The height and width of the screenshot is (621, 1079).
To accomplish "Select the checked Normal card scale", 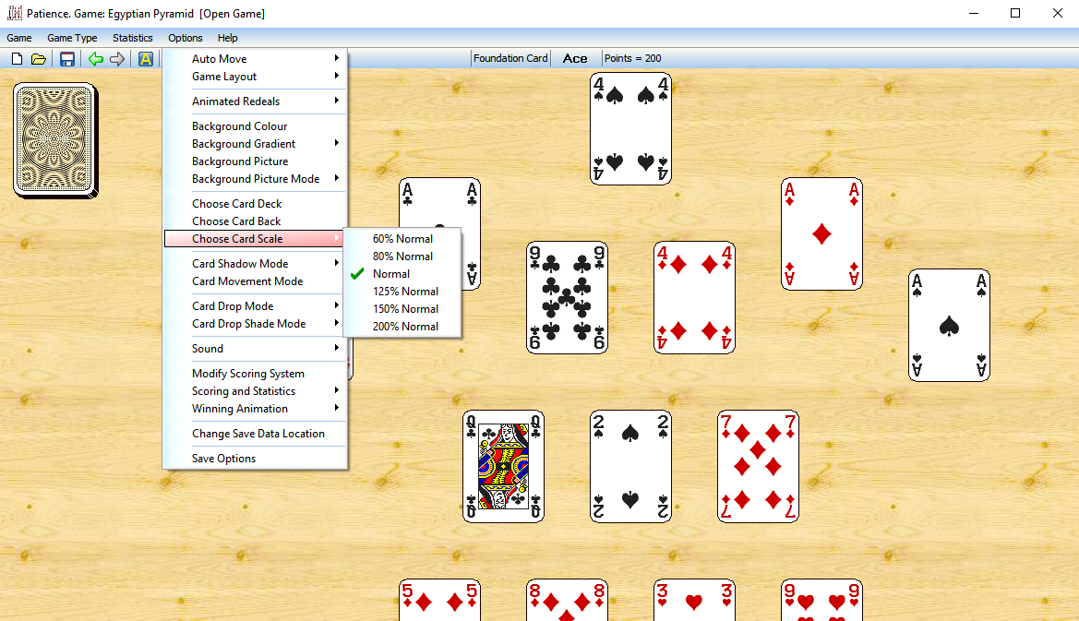I will (402, 274).
